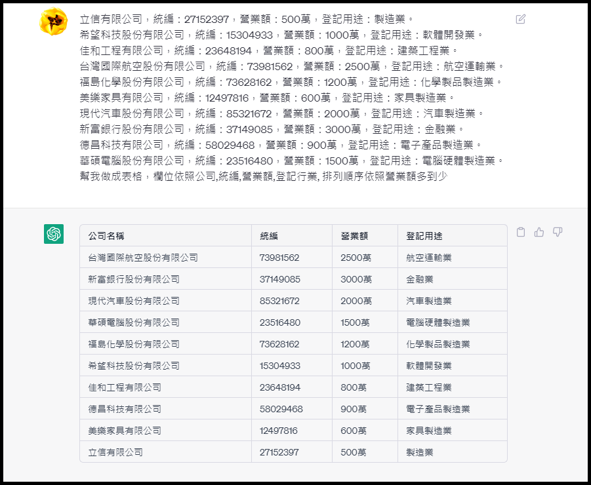Screen dimensions: 591x485
Task: Click the 現代汽車股份有限公司 table cell
Action: pyautogui.click(x=165, y=301)
